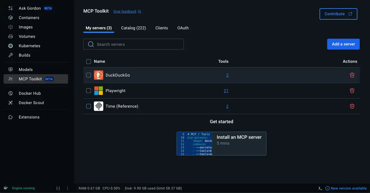The image size is (370, 193).
Task: Click the Time (Reference) server name
Action: point(122,106)
